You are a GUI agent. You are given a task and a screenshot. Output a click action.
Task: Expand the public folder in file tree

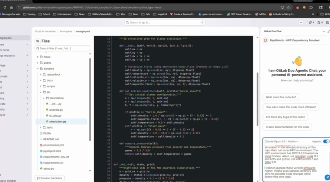tap(38, 63)
